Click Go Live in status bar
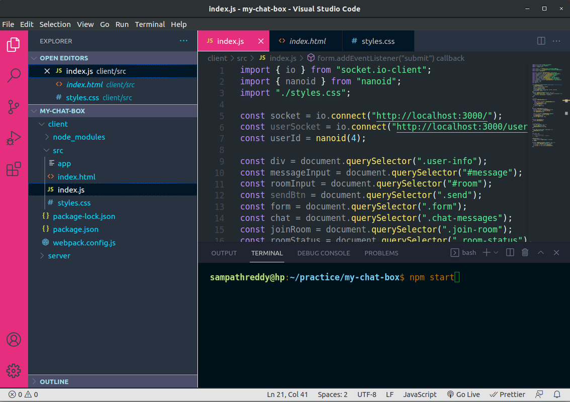Viewport: 570px width, 402px height. (x=463, y=394)
